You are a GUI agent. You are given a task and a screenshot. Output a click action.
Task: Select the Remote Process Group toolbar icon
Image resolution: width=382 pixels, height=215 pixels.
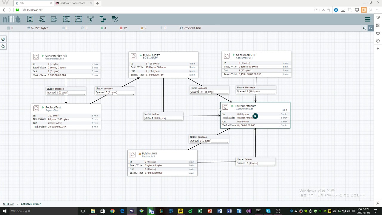(x=78, y=19)
